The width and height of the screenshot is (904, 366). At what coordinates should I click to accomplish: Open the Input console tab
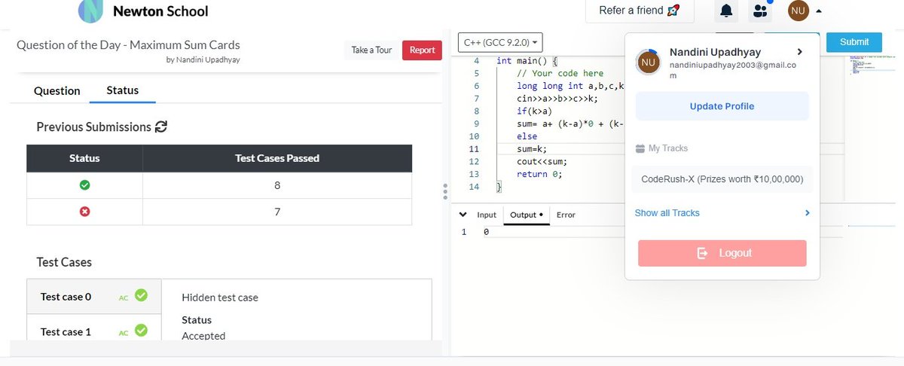(487, 215)
